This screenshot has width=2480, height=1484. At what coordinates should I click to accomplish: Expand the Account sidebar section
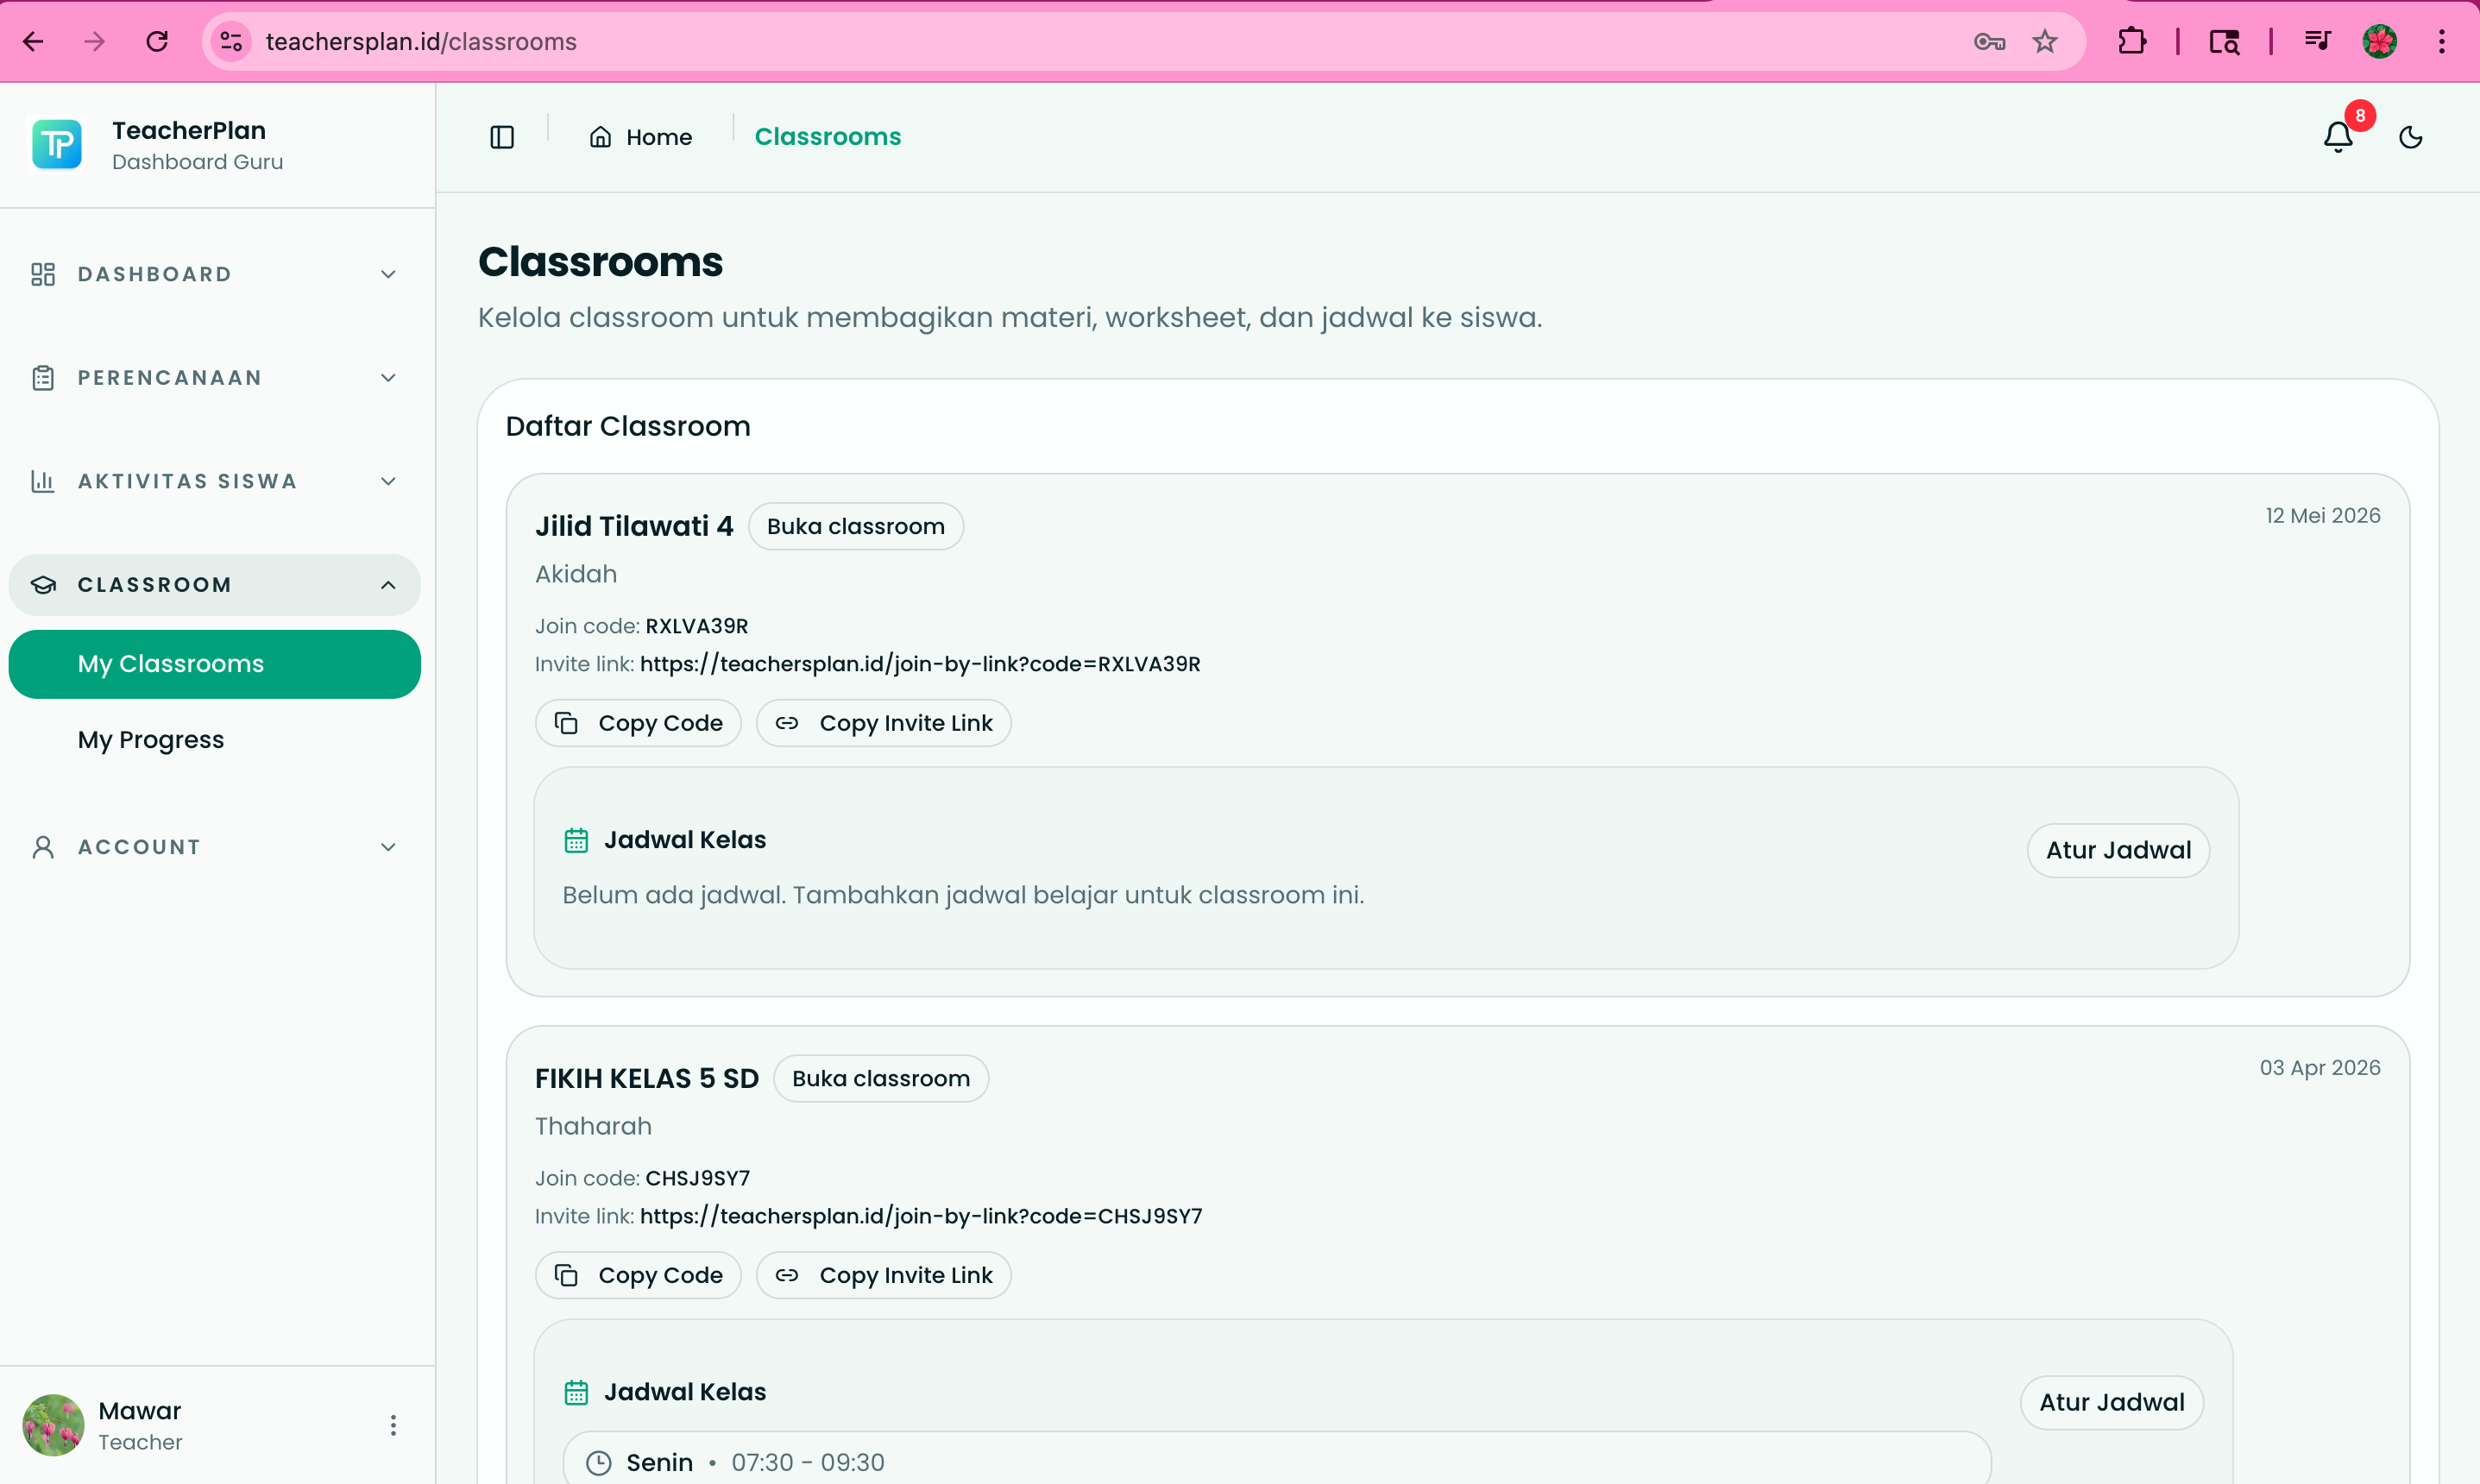tap(215, 847)
